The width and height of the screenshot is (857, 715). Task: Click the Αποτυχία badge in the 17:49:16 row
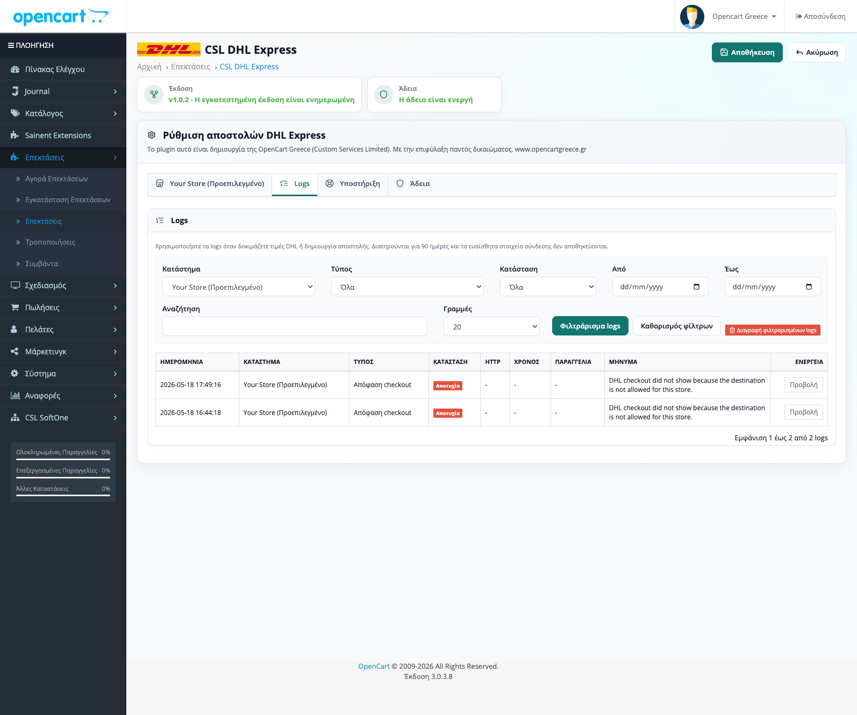pos(448,385)
